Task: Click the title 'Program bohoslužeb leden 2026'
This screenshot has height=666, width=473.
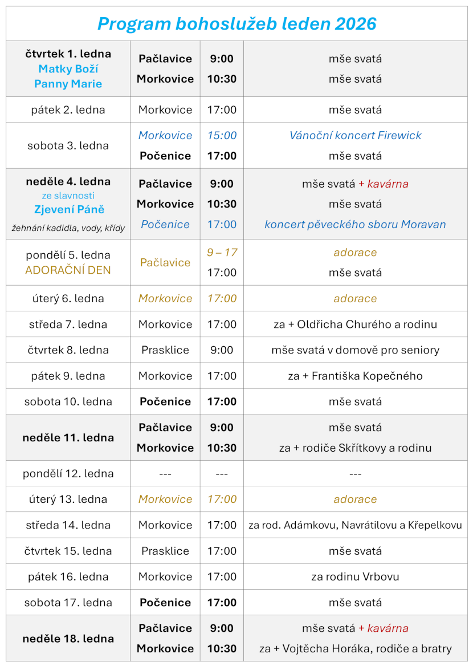Action: pyautogui.click(x=237, y=23)
